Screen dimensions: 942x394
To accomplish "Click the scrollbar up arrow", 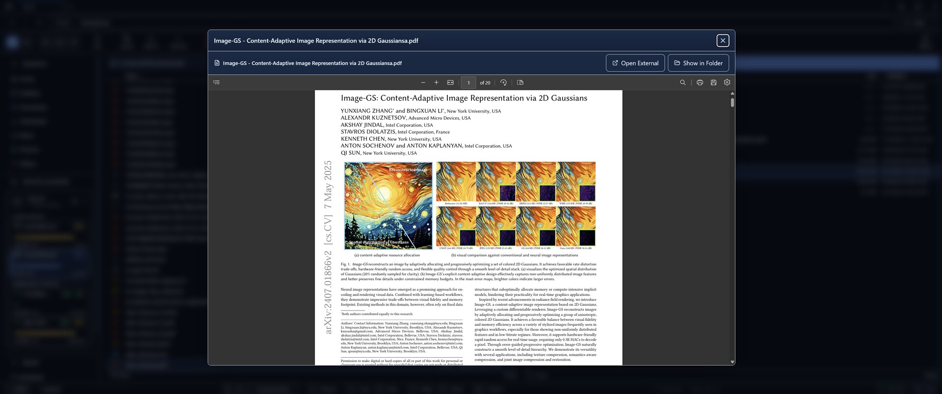I will click(x=732, y=93).
